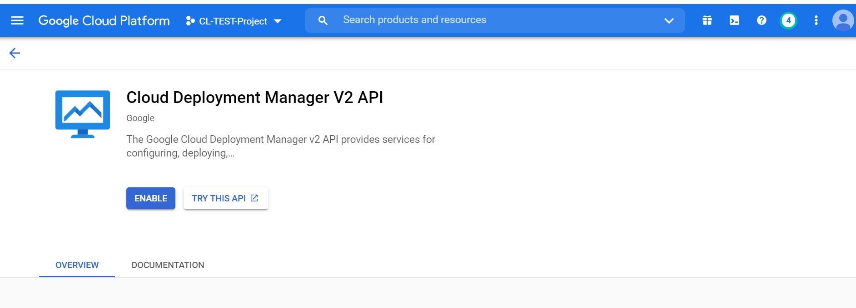Click the search magnifier icon
Image resolution: width=856 pixels, height=308 pixels.
(x=323, y=20)
